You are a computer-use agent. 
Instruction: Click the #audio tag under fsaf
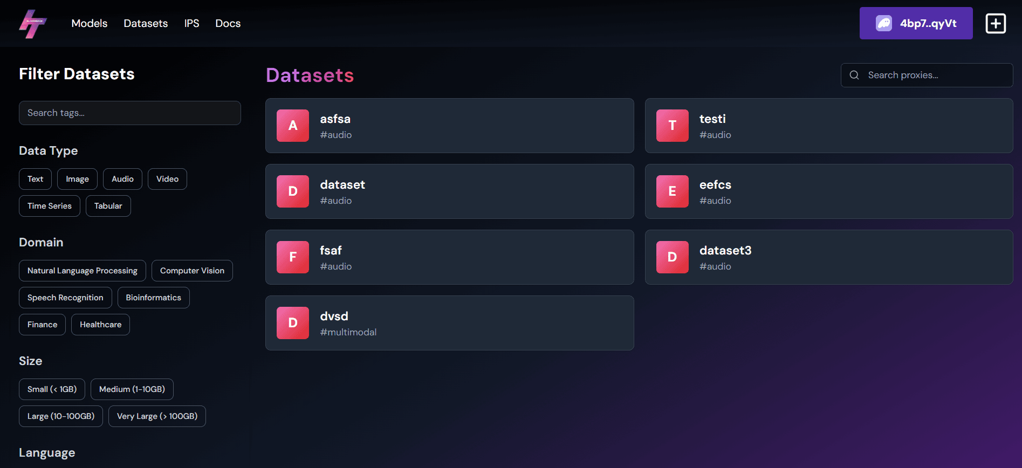[x=335, y=266]
